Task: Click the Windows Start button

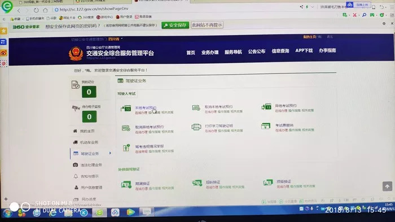Action: click(x=7, y=214)
